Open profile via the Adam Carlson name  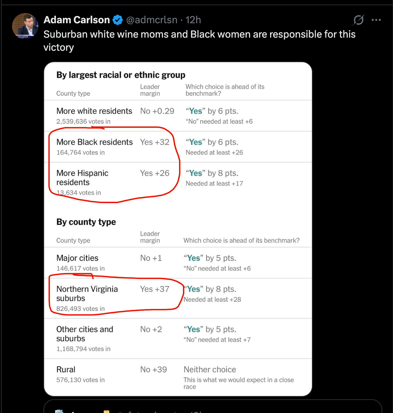77,20
